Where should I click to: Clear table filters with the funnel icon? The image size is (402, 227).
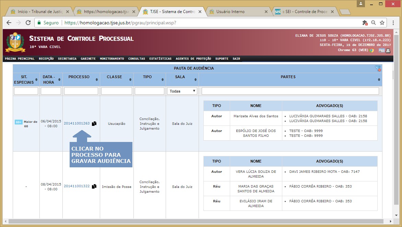coord(378,69)
